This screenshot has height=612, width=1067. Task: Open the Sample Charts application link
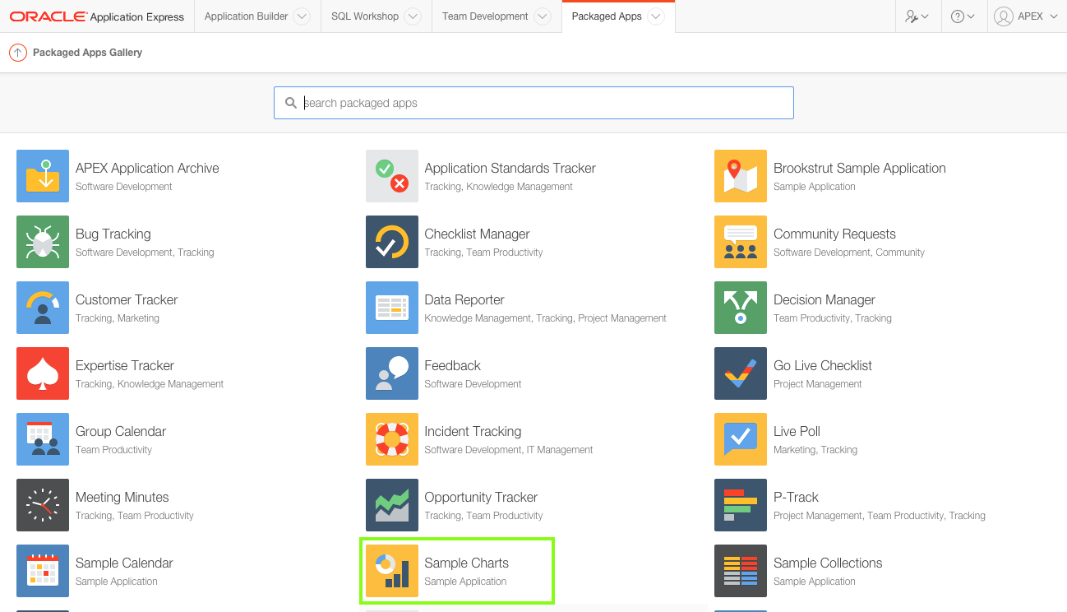466,563
